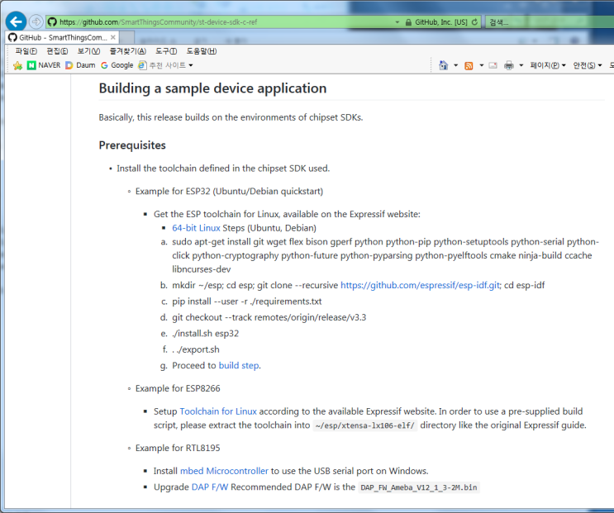Open a new blank tab

[127, 37]
